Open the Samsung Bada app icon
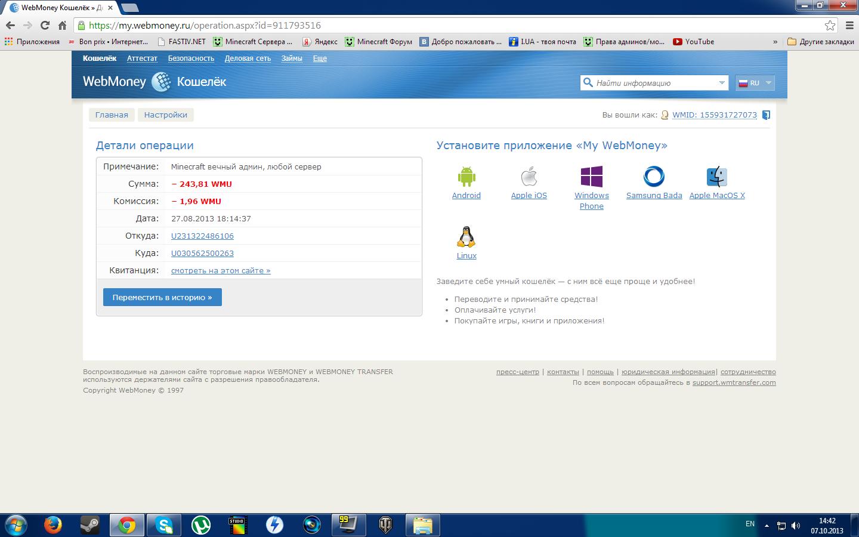Viewport: 859px width, 537px height. 654,177
